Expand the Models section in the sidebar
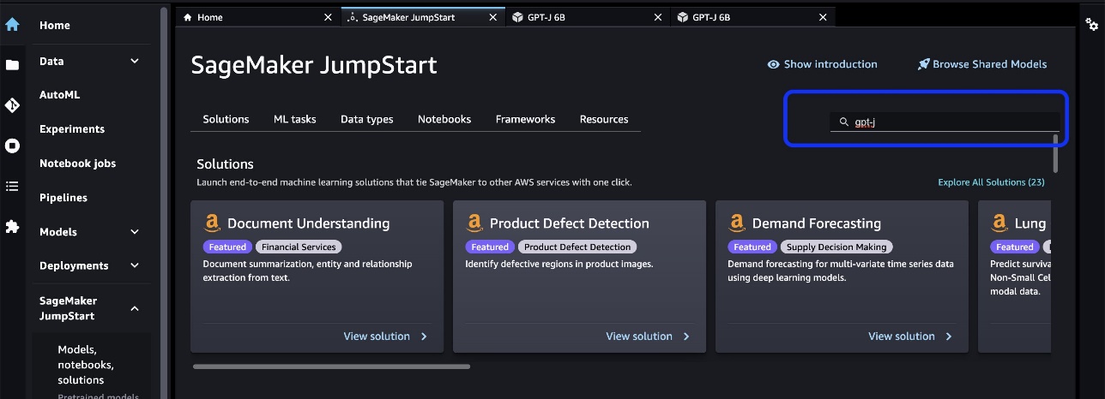The width and height of the screenshot is (1105, 399). coord(135,232)
